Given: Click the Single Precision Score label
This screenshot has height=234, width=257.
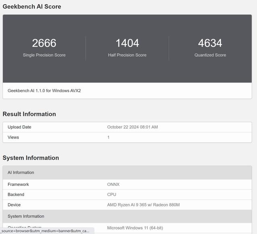Looking at the screenshot, I should tap(44, 55).
